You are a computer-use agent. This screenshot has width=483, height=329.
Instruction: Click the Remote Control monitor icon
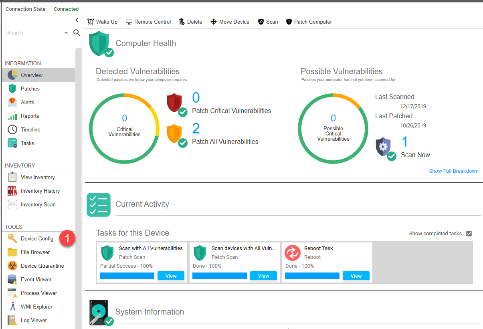pyautogui.click(x=129, y=22)
